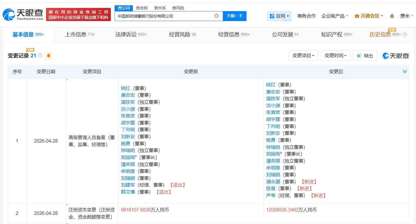The width and height of the screenshot is (416, 224).
Task: Click 丁向明 in the 变更后 column
Action: 273,126
